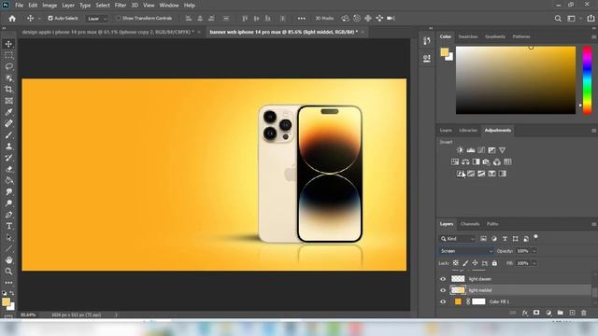598x336 pixels.
Task: Open the Color panel menu
Action: (594, 37)
